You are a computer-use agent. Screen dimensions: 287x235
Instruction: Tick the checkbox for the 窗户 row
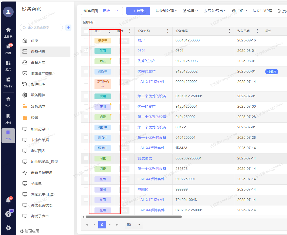pyautogui.click(x=86, y=40)
